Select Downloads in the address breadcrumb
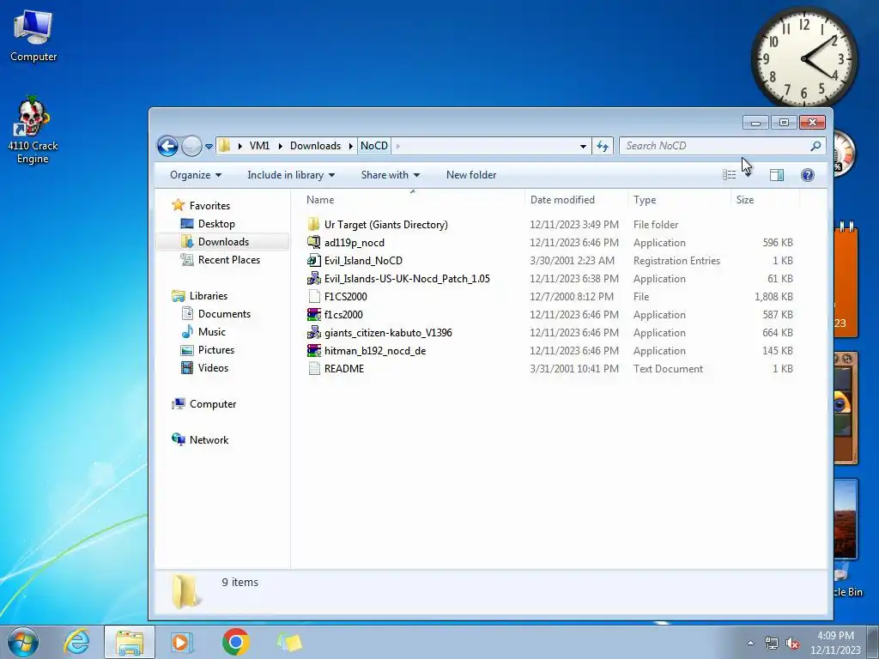Image resolution: width=879 pixels, height=659 pixels. point(315,146)
